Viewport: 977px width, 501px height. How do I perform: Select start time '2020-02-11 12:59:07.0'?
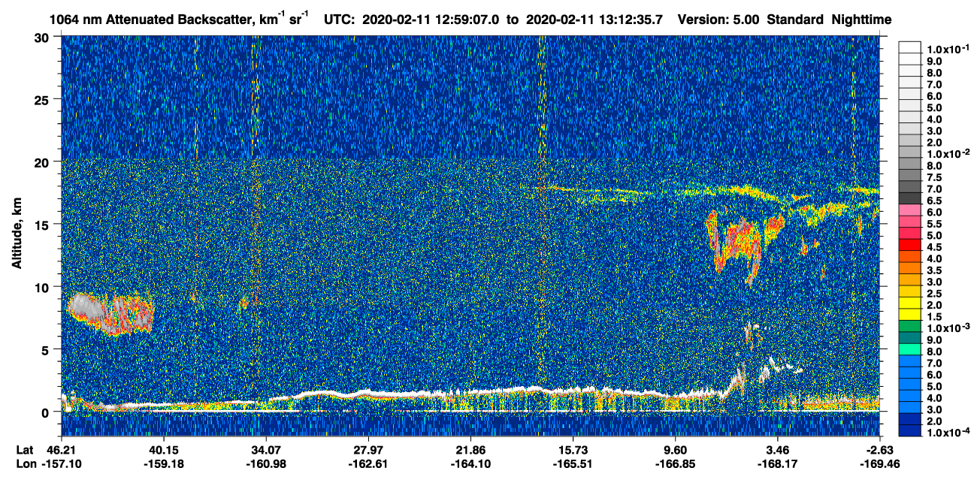pyautogui.click(x=431, y=19)
